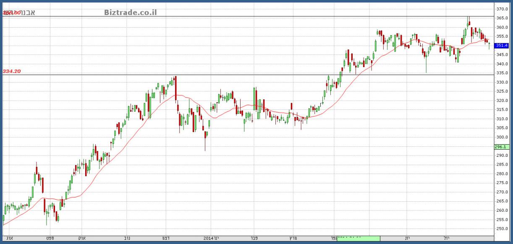Select the last candlestick at chart's right edge

click(x=489, y=44)
